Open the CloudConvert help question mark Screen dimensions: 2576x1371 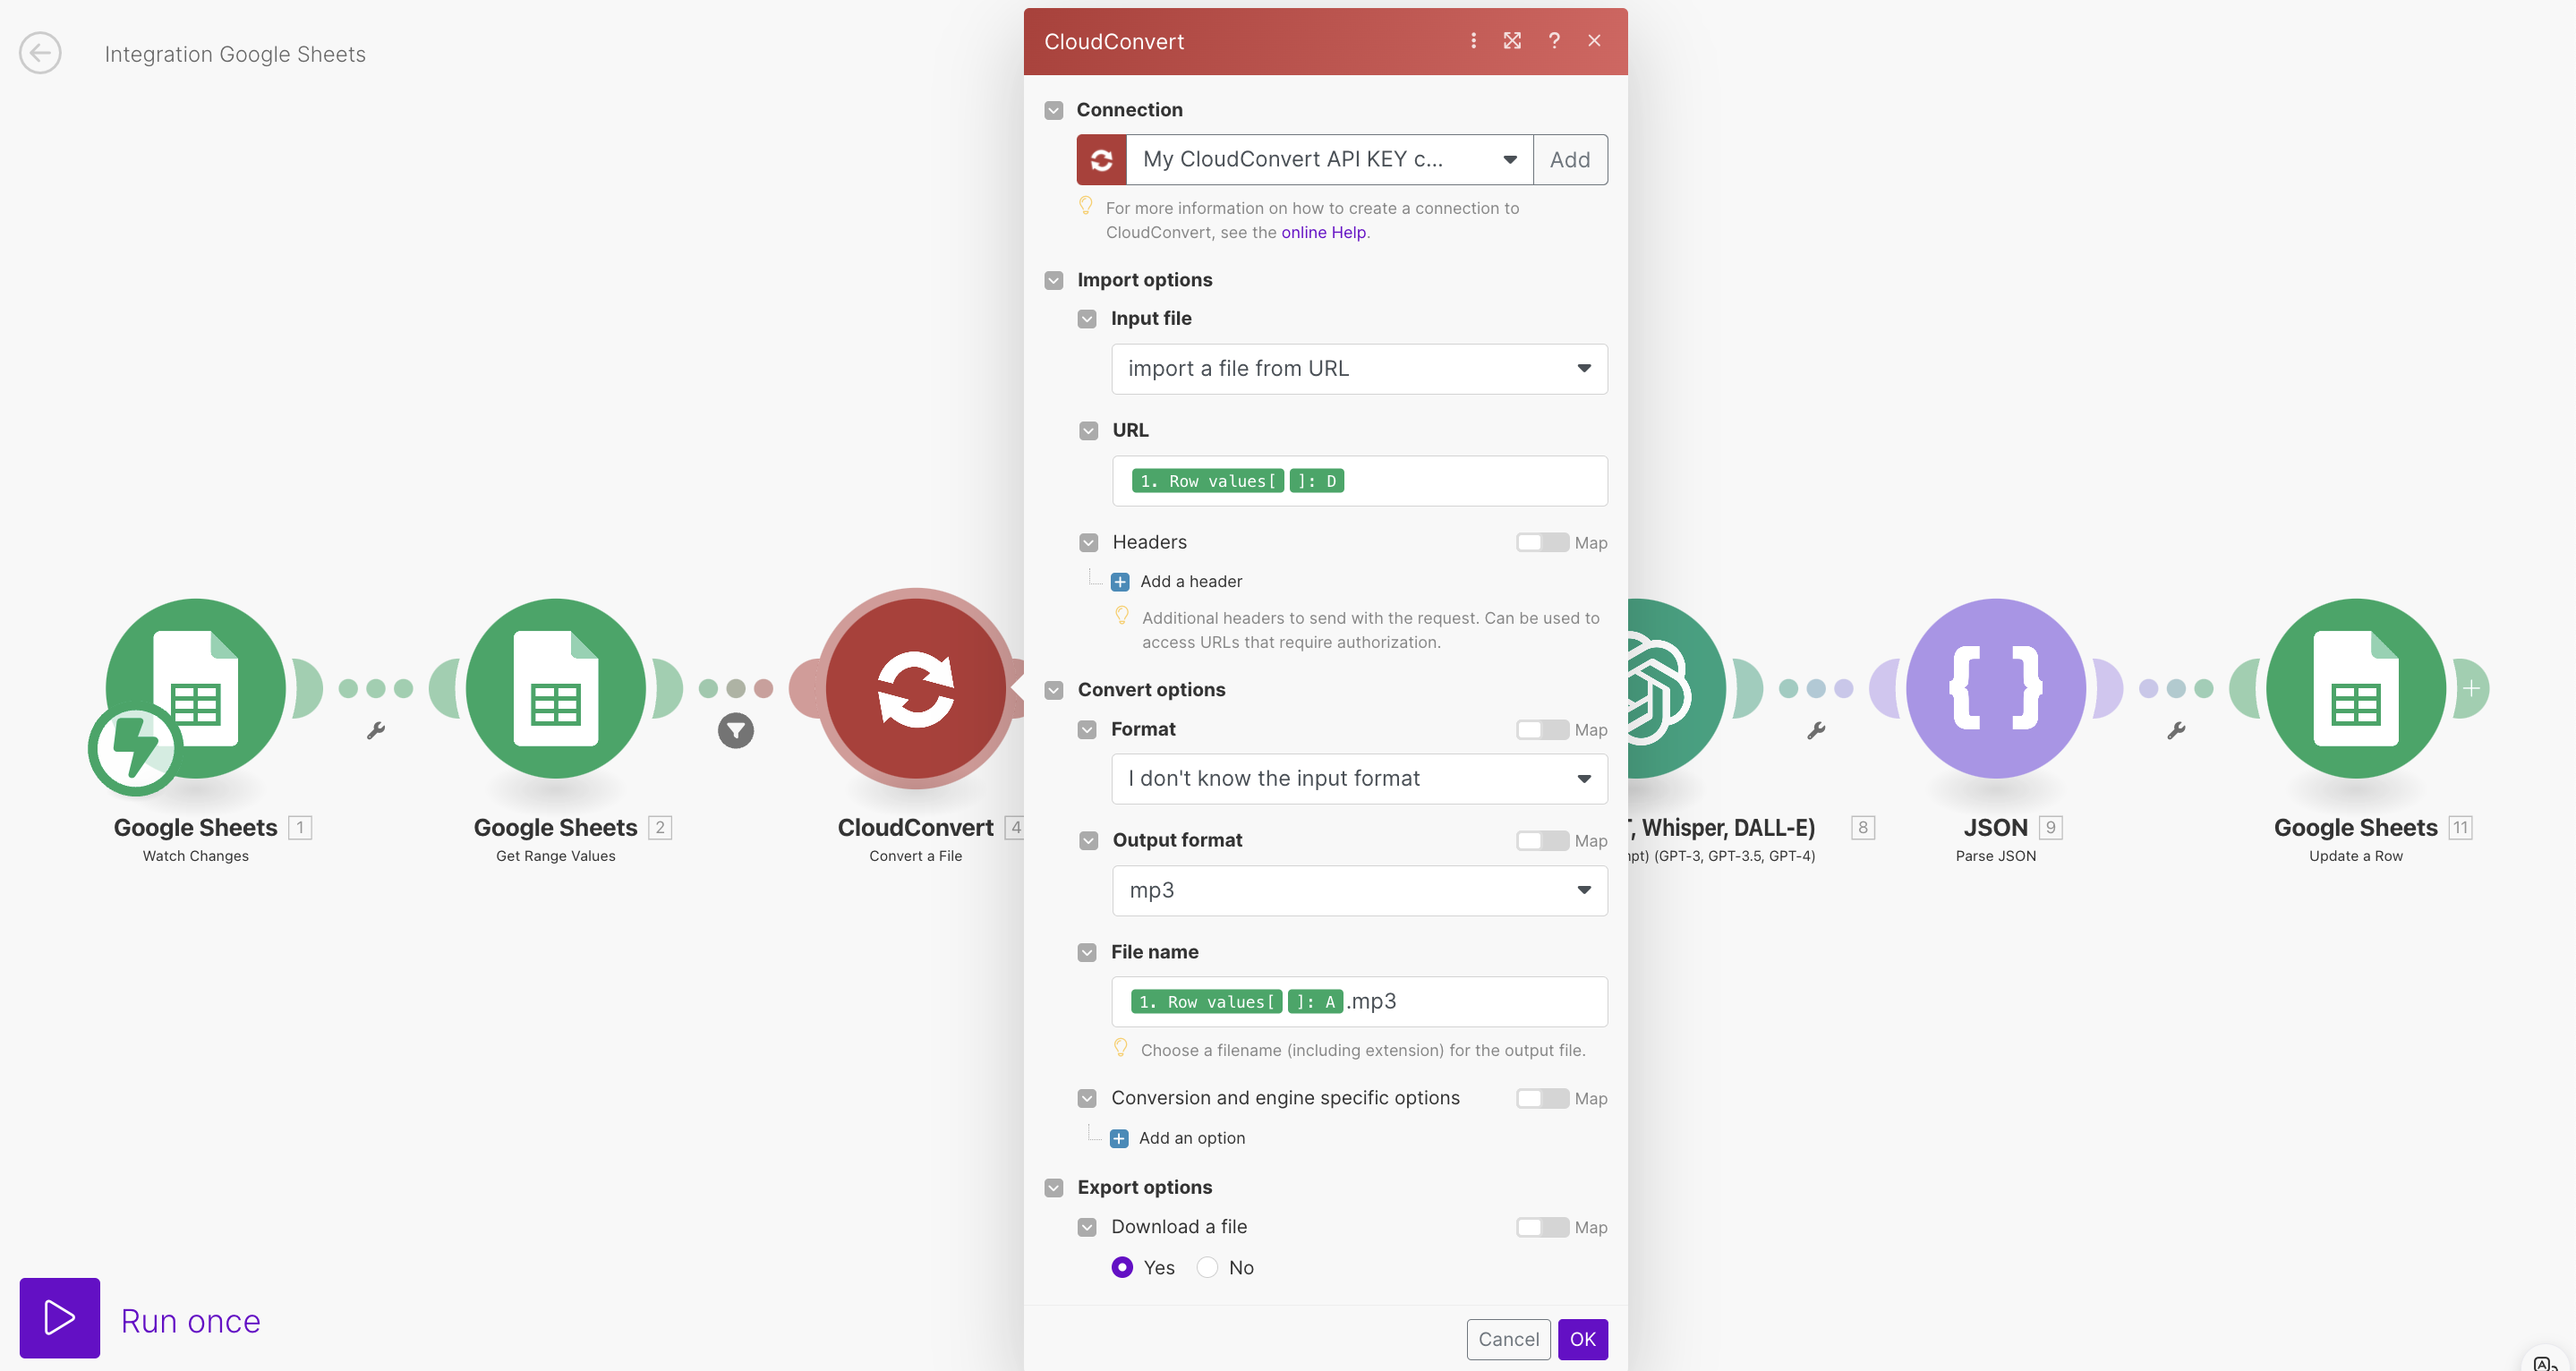click(1554, 40)
